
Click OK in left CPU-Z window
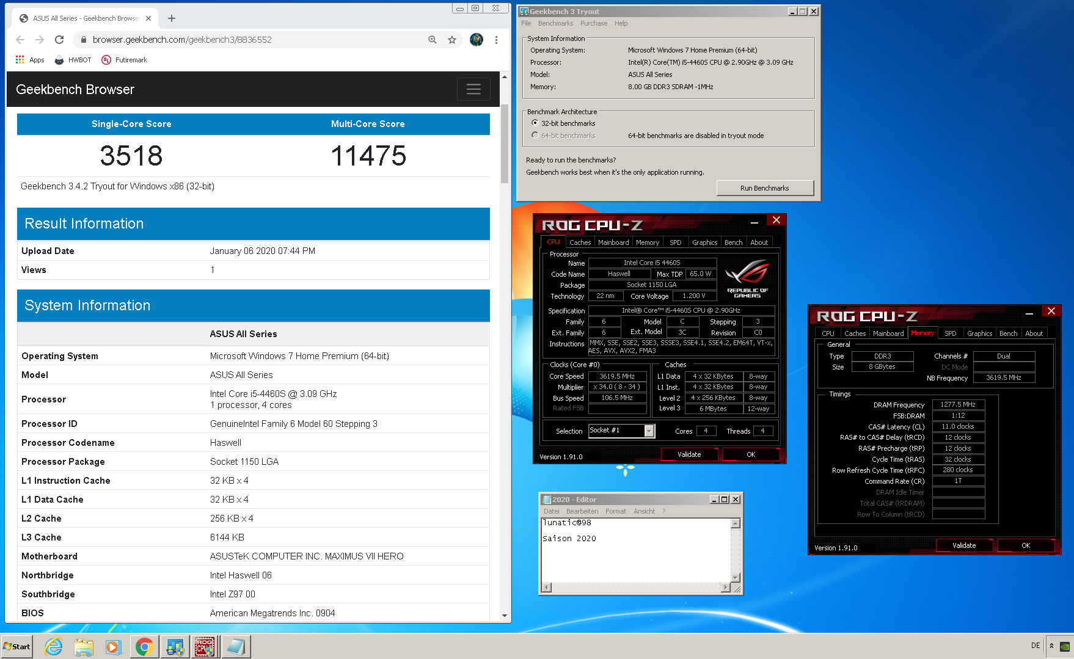point(751,454)
